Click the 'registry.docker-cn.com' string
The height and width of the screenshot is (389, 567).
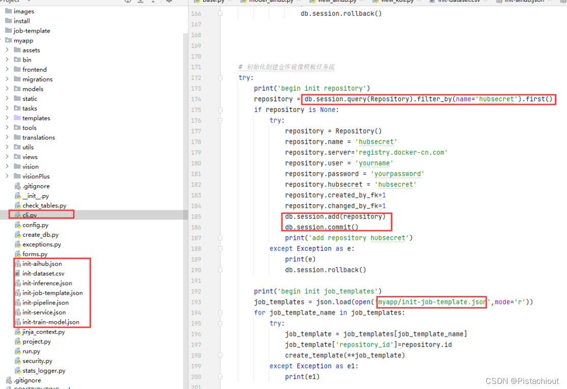tap(401, 152)
